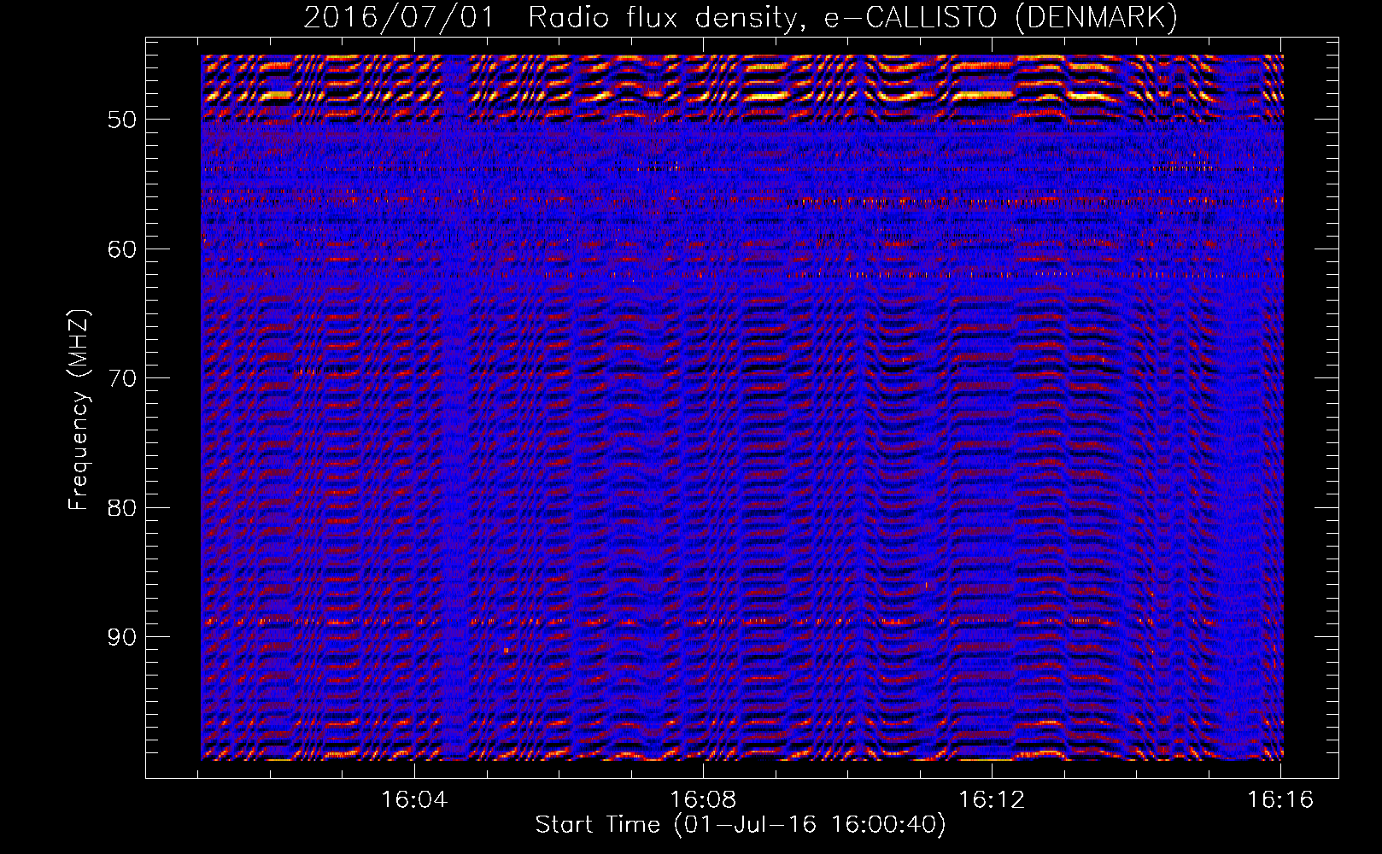Click the "80" frequency tick label

pos(122,508)
